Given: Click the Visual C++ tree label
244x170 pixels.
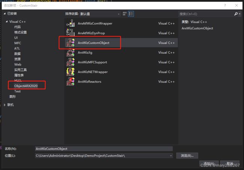Looking at the screenshot, I should (x=17, y=22).
